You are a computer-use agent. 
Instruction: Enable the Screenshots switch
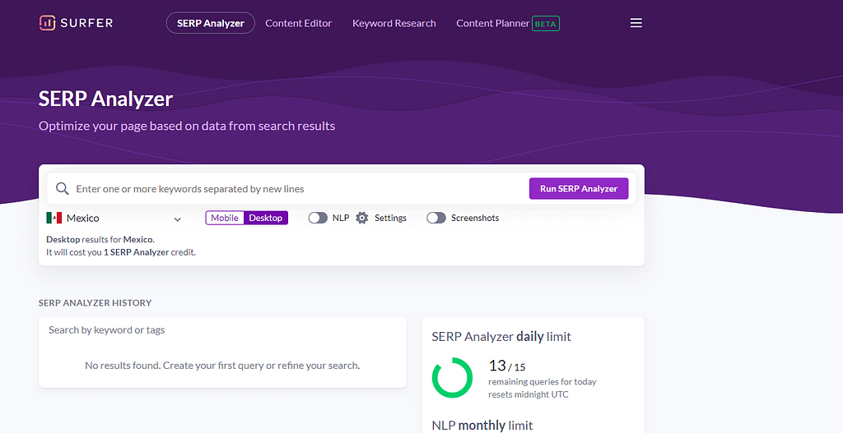tap(436, 218)
